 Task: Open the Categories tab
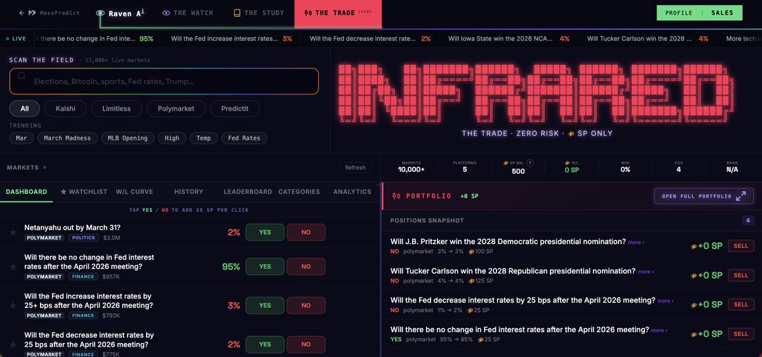pyautogui.click(x=299, y=191)
